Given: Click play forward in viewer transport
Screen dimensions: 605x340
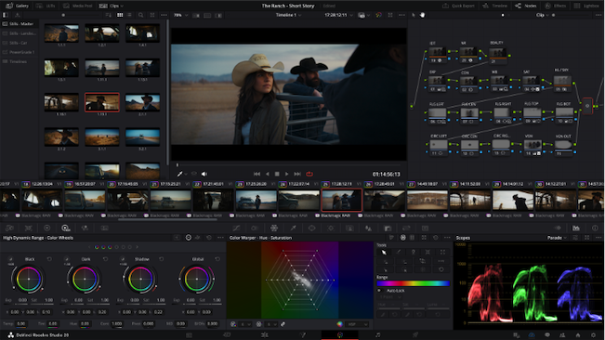Looking at the screenshot, I should tap(286, 175).
